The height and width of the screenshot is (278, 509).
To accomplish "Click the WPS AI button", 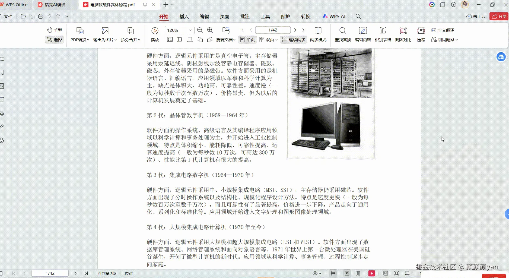I will click(334, 17).
